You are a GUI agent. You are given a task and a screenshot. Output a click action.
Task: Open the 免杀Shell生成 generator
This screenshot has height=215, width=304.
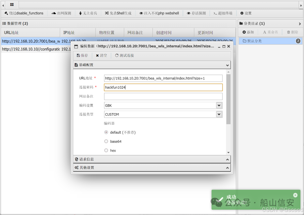pyautogui.click(x=118, y=13)
